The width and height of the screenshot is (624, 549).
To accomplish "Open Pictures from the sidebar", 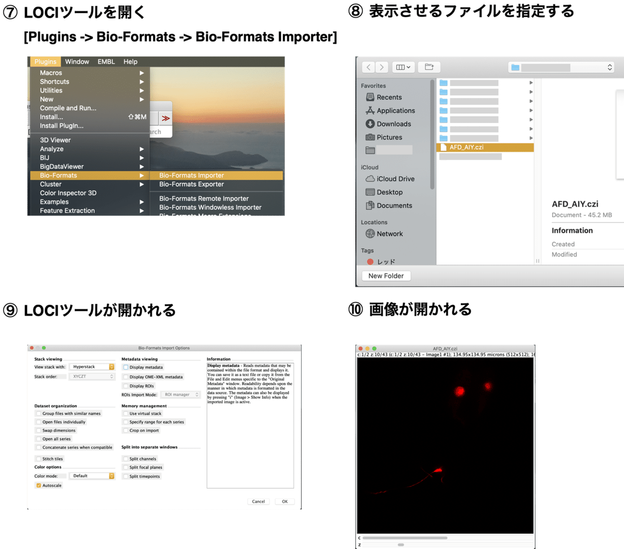I will point(384,137).
